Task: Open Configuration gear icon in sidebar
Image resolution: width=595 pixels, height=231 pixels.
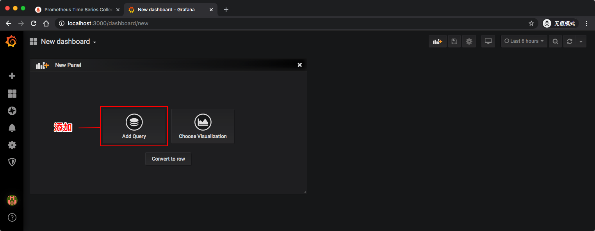Action: pyautogui.click(x=12, y=145)
